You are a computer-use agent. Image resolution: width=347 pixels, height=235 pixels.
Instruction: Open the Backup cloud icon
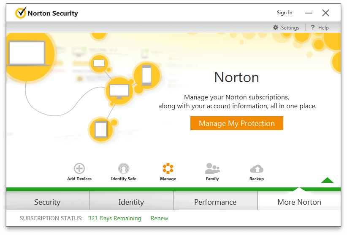(257, 169)
